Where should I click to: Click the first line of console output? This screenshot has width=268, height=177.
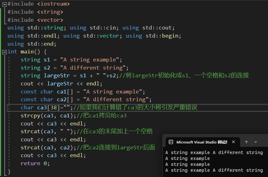(214, 152)
